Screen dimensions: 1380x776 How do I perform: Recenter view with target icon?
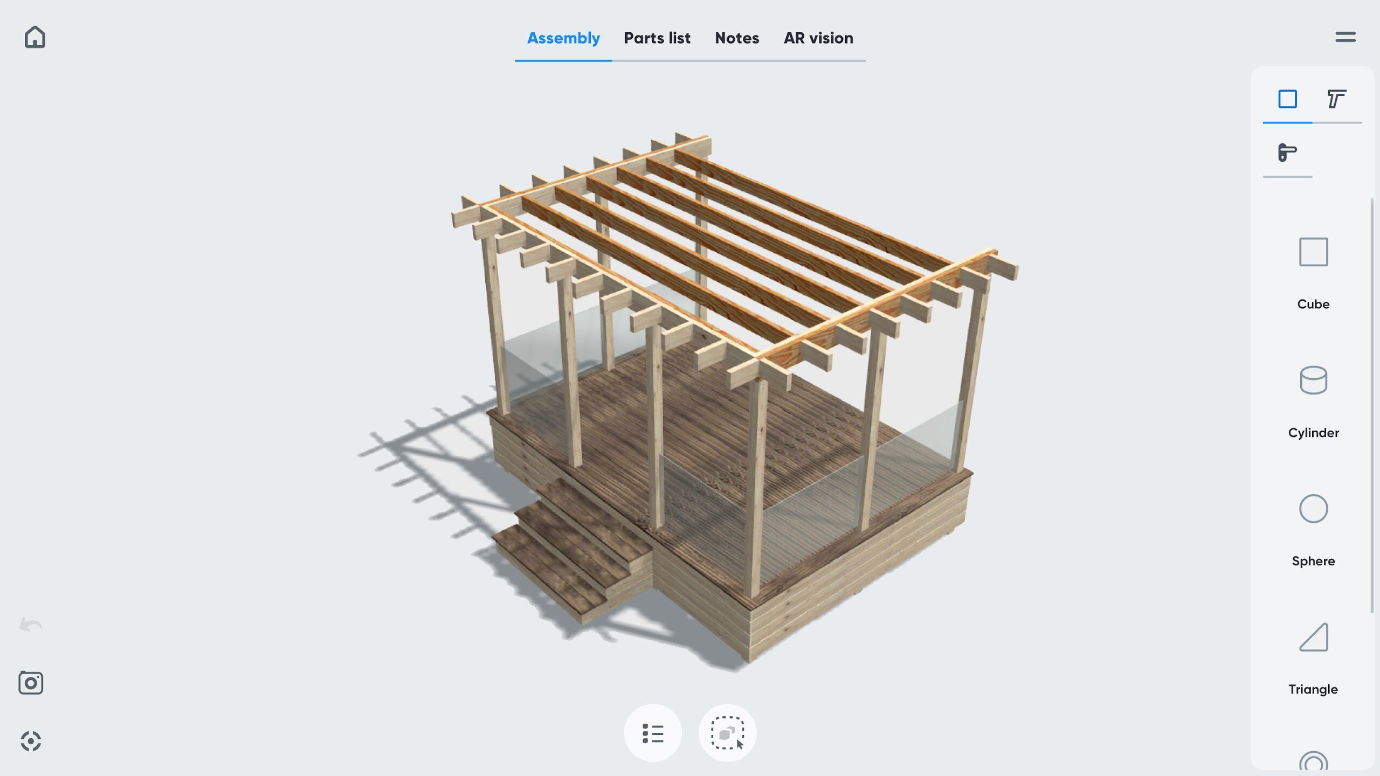click(x=31, y=741)
